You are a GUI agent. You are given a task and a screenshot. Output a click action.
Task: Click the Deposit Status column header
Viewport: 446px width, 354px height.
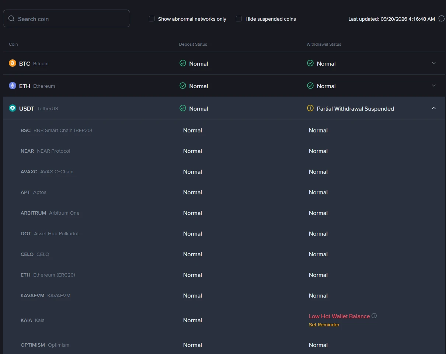click(193, 44)
